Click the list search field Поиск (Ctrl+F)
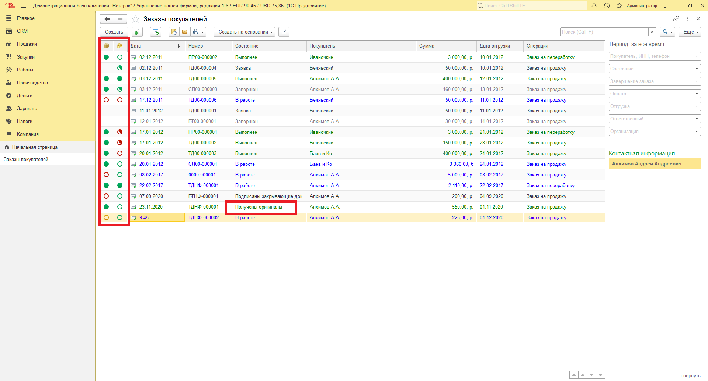Image resolution: width=708 pixels, height=381 pixels. (x=604, y=32)
